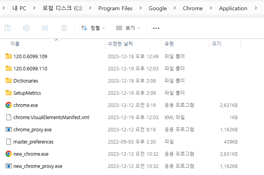The image size is (264, 175).
Task: Click the new_chrome.exe Chrome logo icon
Action: click(x=9, y=154)
